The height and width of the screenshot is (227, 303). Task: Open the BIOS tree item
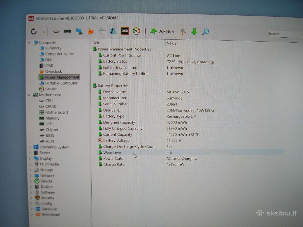47,135
